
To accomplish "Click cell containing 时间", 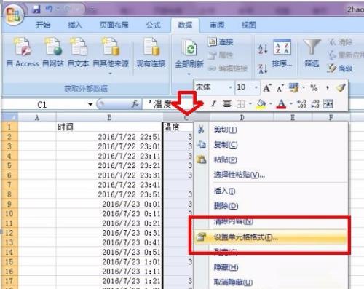I will 109,127.
